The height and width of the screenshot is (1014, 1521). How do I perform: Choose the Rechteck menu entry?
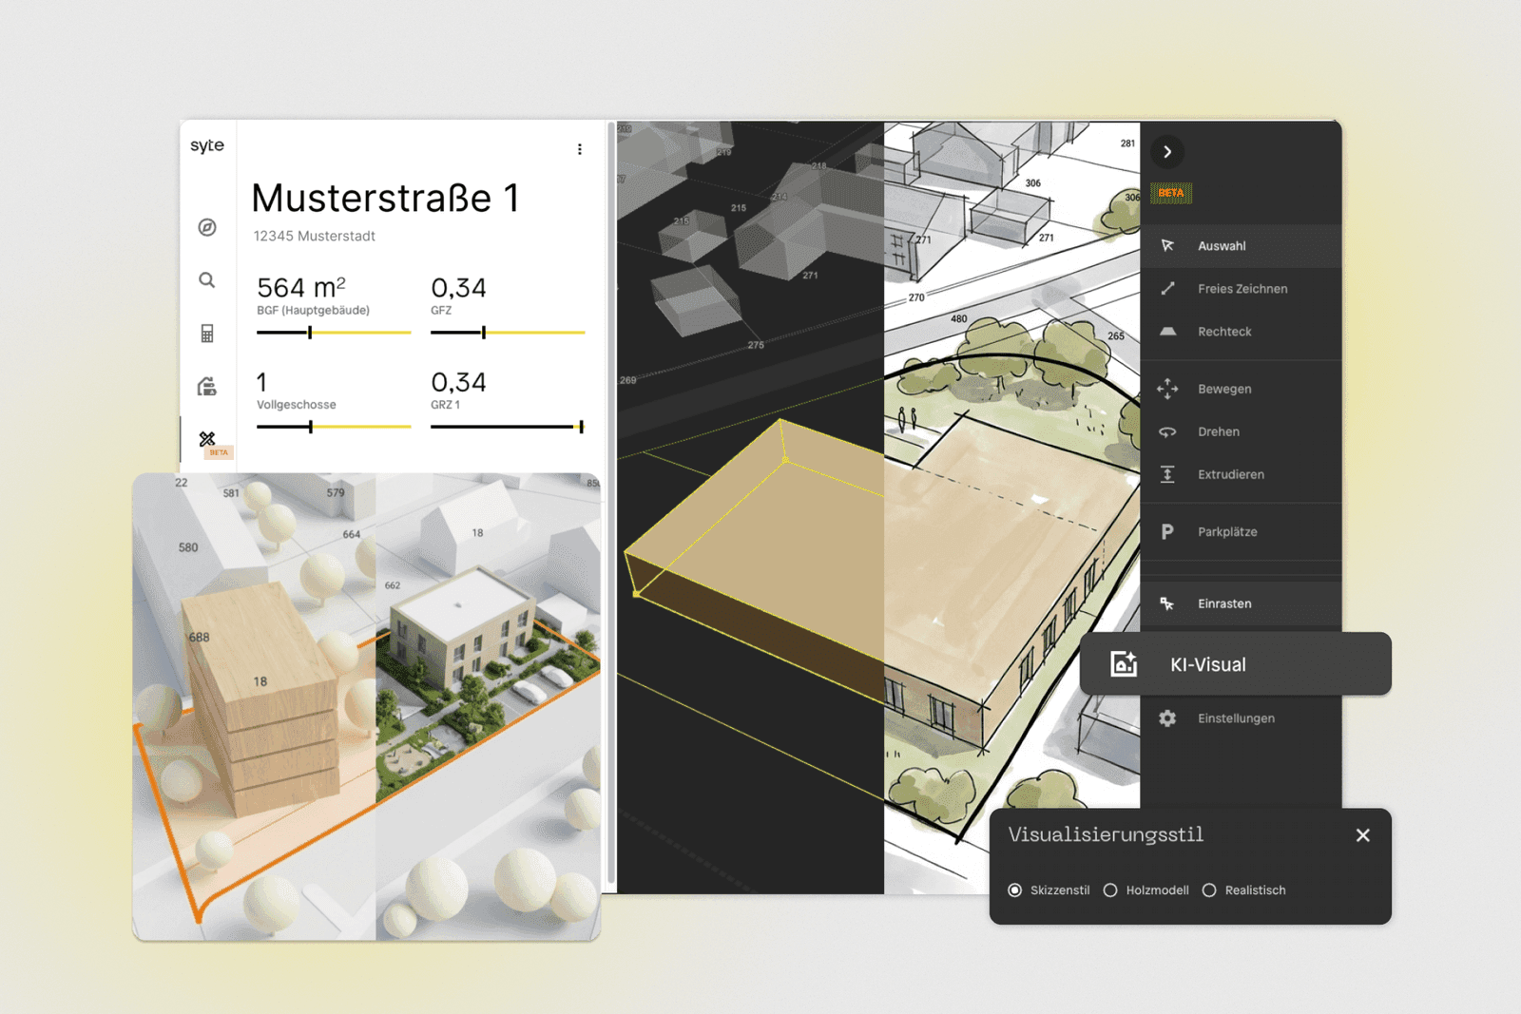(x=1224, y=332)
